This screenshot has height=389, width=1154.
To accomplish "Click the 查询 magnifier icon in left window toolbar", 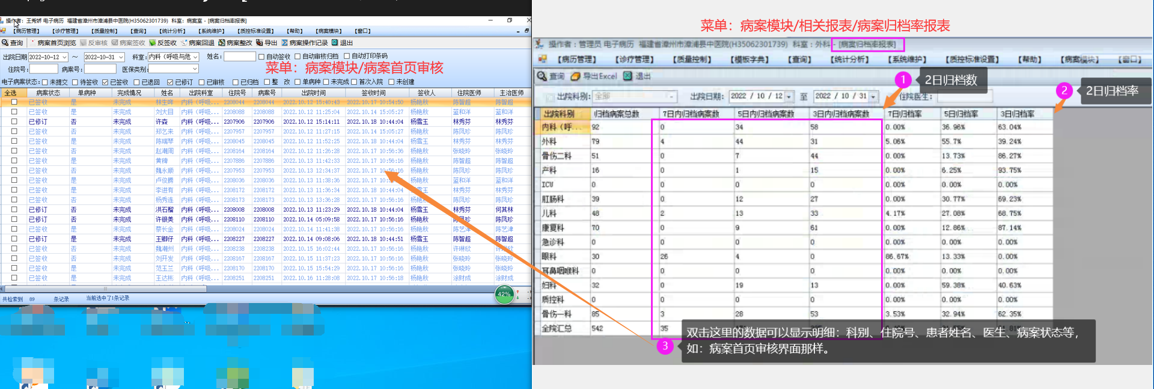I will [x=5, y=43].
